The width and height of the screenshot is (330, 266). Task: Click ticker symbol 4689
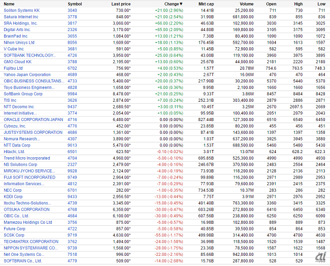click(x=72, y=75)
